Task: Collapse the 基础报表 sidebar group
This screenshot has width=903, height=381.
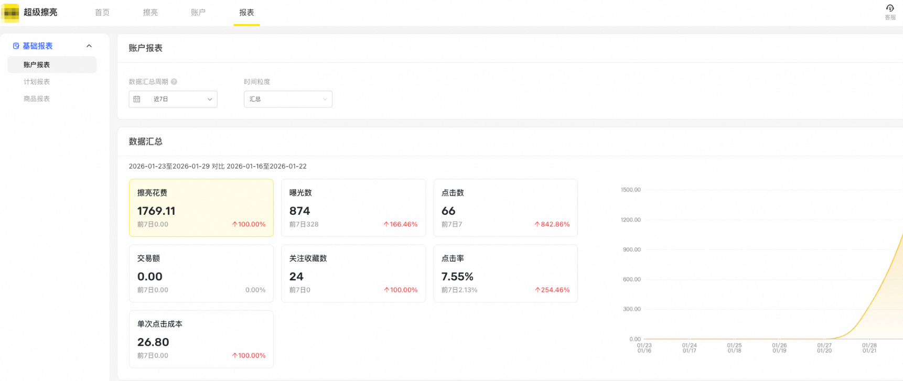Action: point(89,46)
